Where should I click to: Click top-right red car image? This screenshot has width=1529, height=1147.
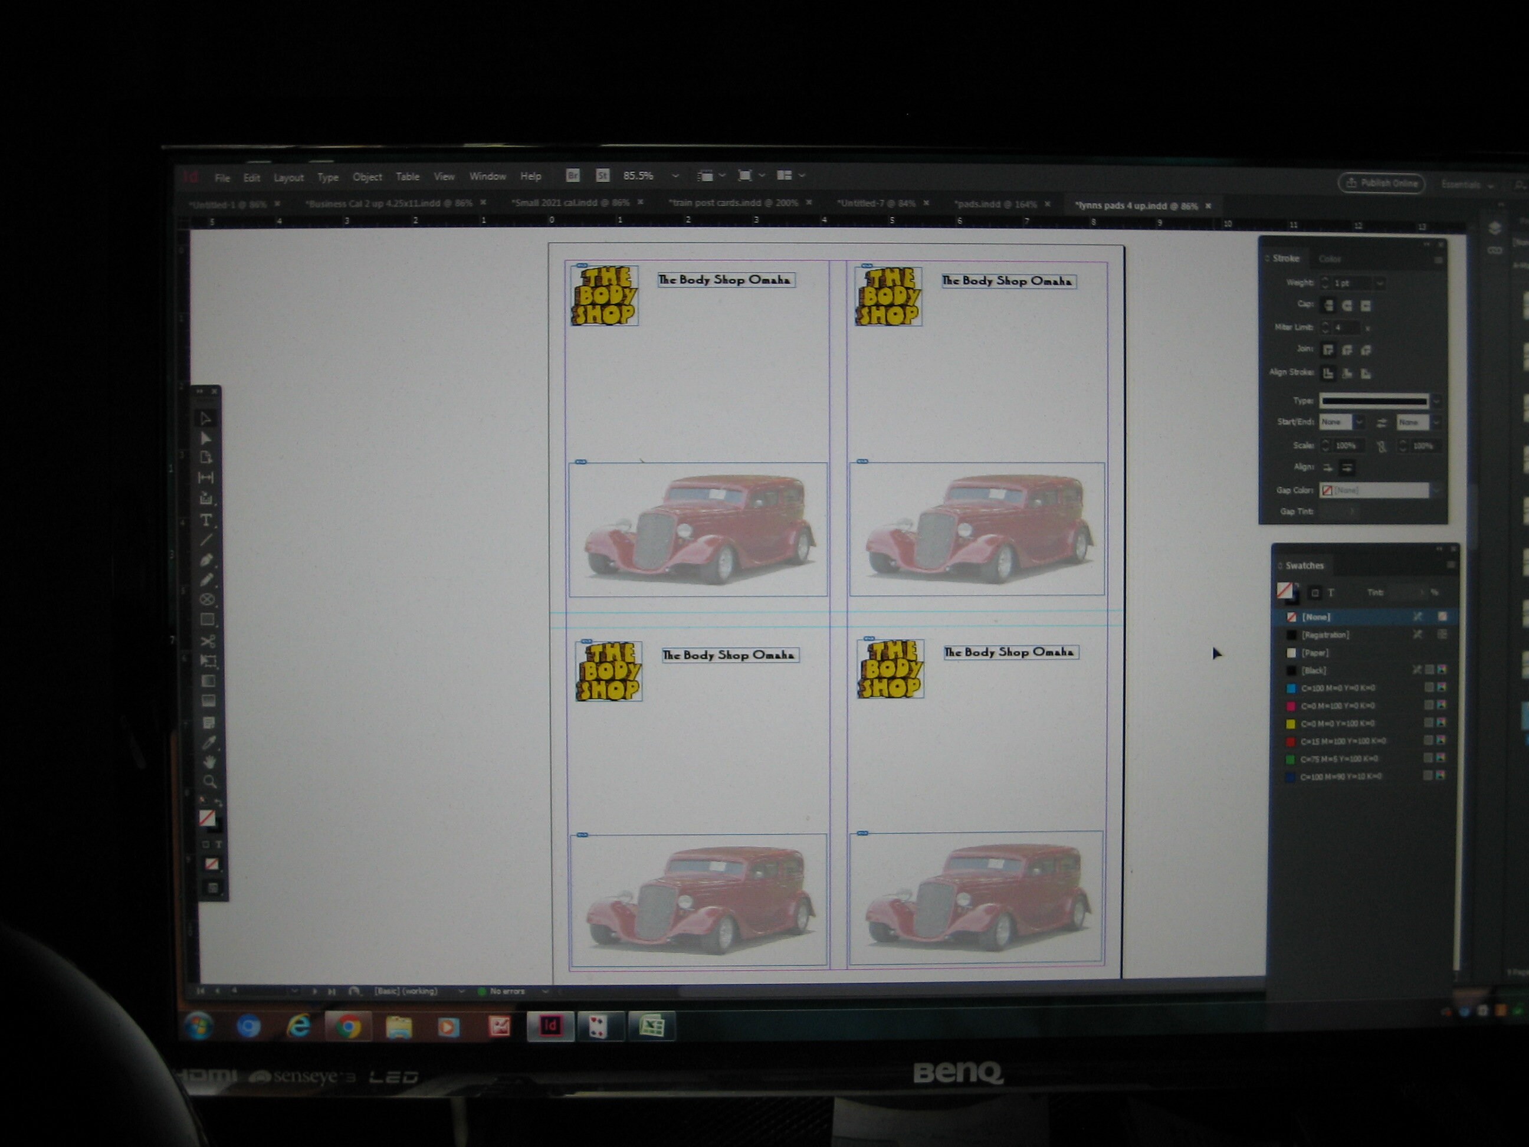[977, 529]
